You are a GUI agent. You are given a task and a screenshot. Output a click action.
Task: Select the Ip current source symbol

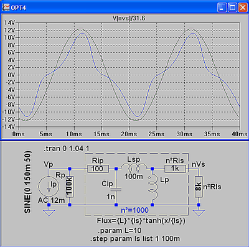[x=49, y=186]
